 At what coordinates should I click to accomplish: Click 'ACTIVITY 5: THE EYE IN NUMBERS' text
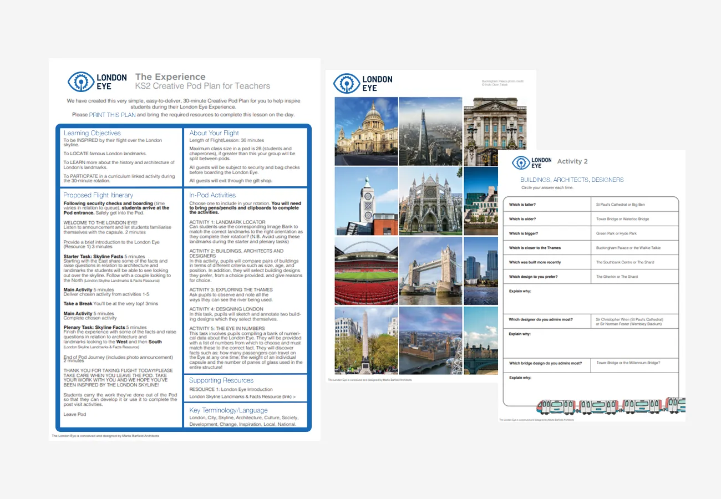pos(228,328)
